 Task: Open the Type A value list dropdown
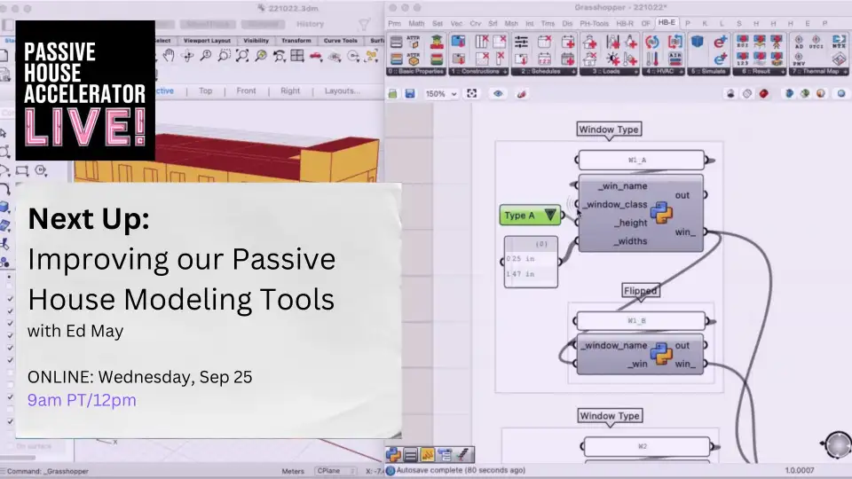tap(550, 216)
